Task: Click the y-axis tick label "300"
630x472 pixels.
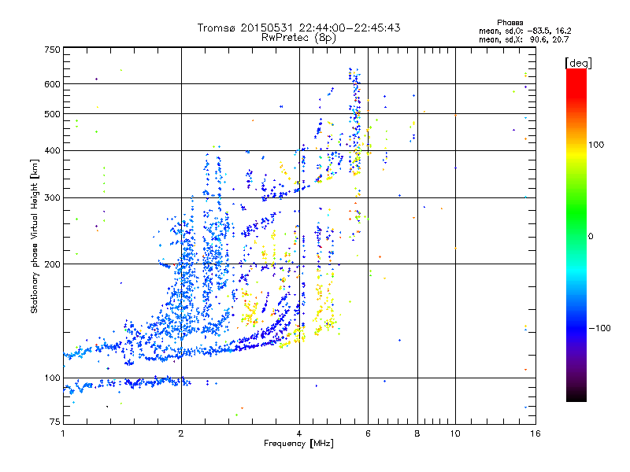Action: point(52,198)
